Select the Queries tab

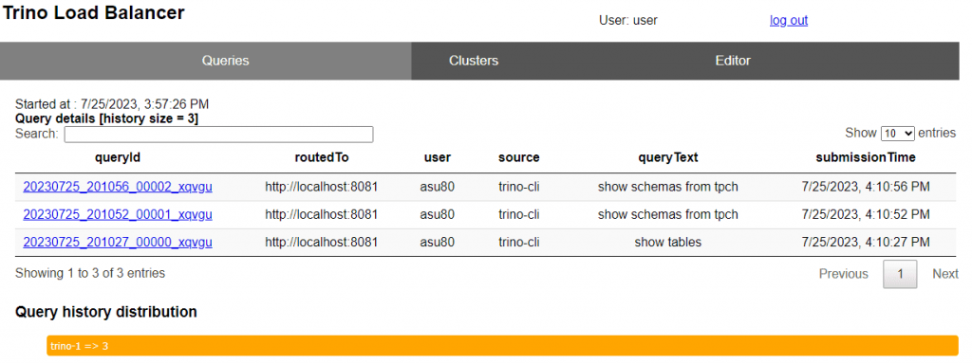click(x=226, y=61)
